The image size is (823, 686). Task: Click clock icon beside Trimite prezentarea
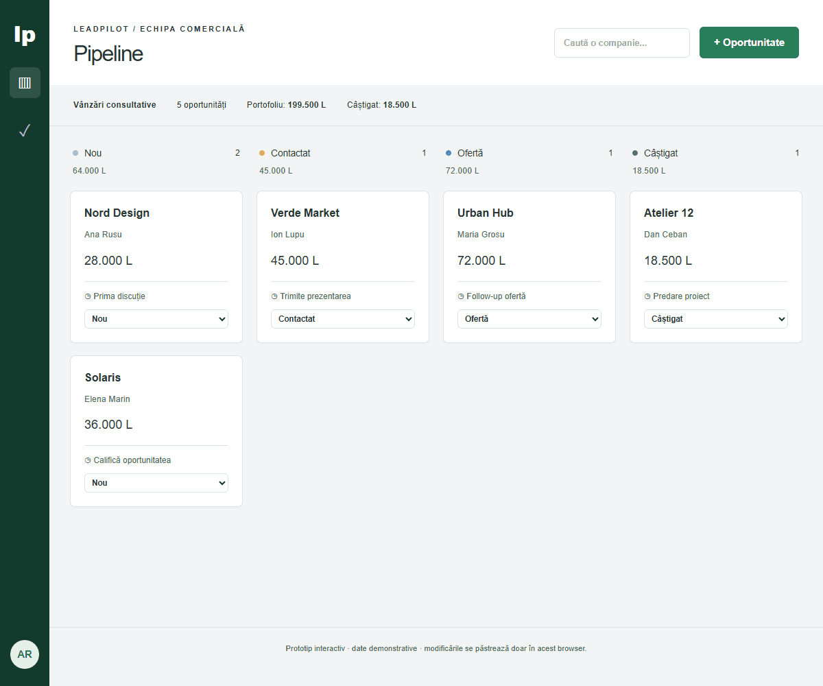point(274,297)
